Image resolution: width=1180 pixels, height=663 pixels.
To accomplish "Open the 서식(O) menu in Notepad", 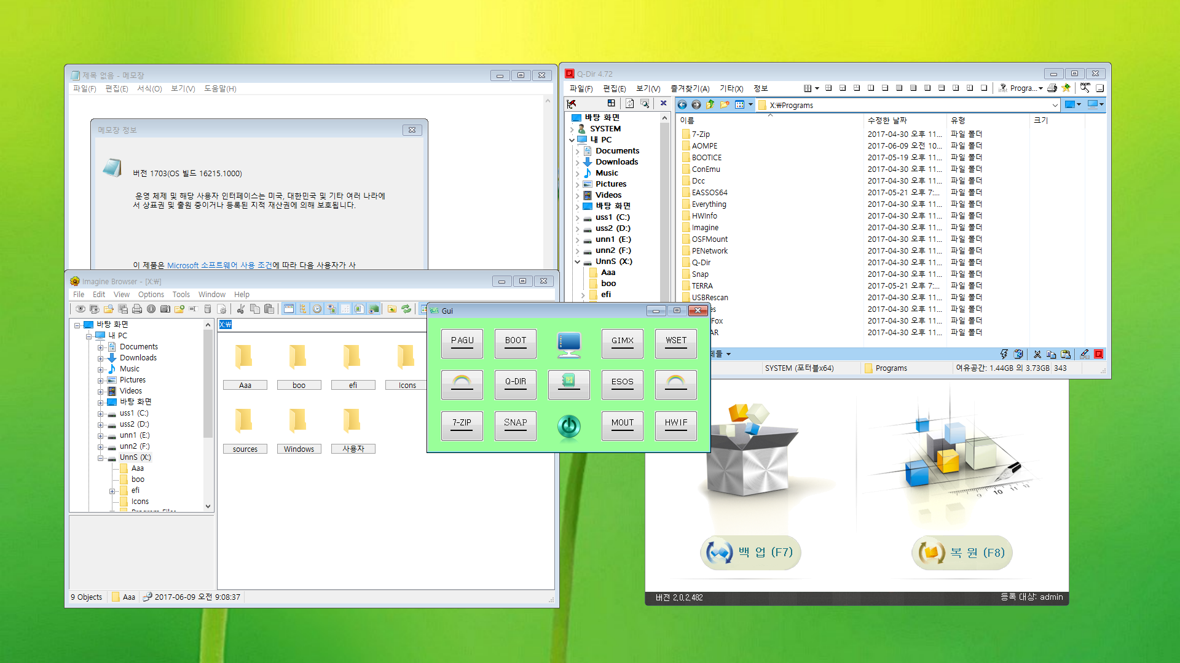I will (x=149, y=89).
